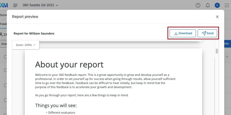Send the report
Viewport: 231px width, 115px height.
(207, 33)
